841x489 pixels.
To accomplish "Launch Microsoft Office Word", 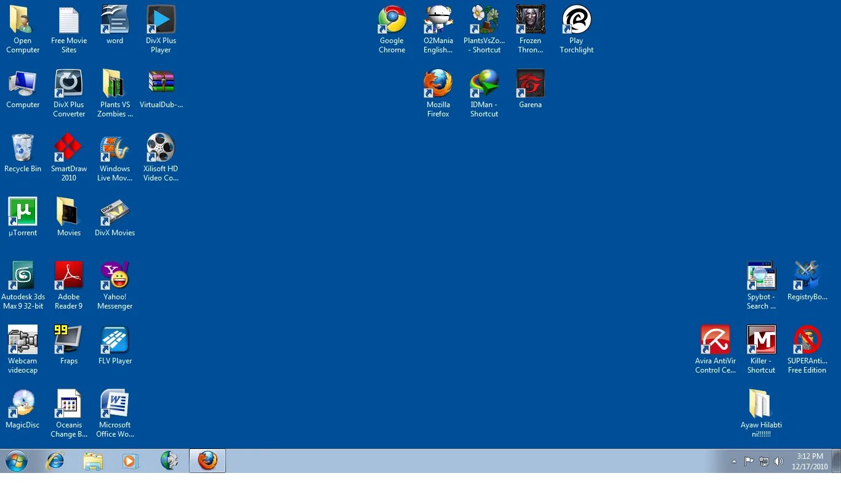I will tap(115, 403).
